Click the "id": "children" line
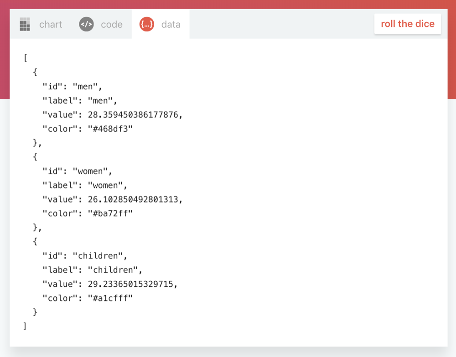The width and height of the screenshot is (456, 357). (x=85, y=256)
